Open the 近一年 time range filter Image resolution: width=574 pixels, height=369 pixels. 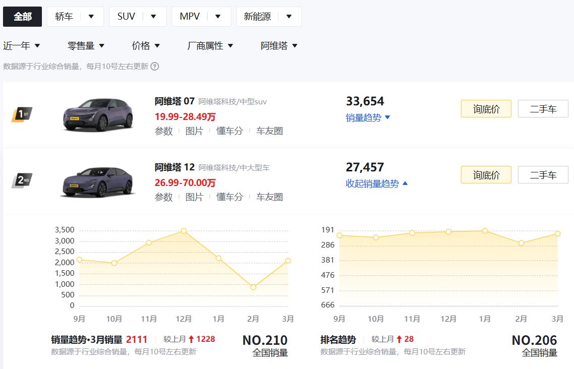pyautogui.click(x=21, y=46)
